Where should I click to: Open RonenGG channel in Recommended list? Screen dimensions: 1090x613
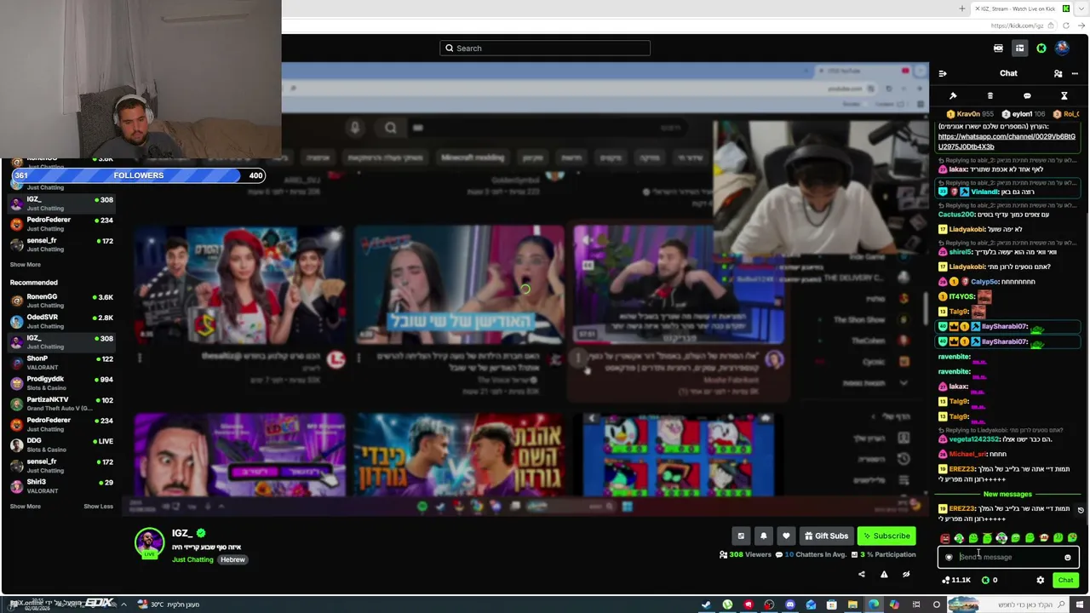(61, 301)
